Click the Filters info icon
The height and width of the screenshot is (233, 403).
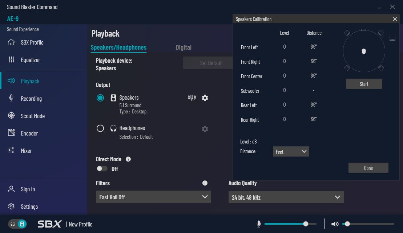[205, 183]
